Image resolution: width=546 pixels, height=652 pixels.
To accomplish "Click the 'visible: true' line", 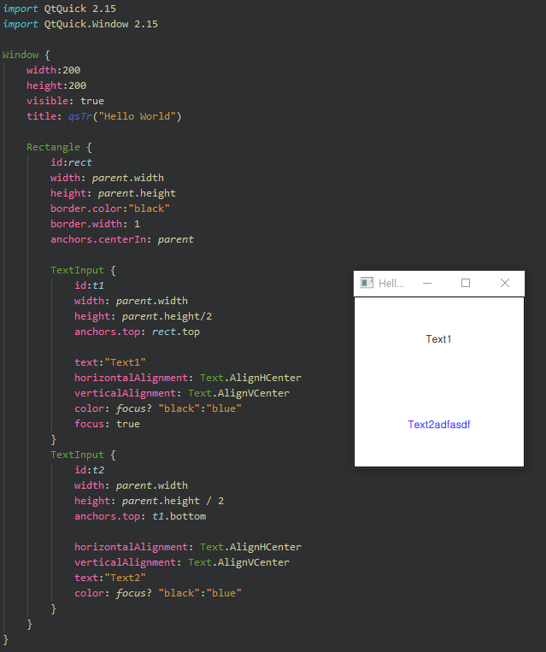I will [x=65, y=101].
